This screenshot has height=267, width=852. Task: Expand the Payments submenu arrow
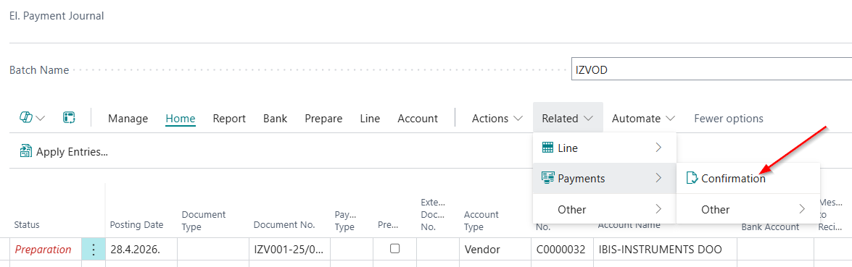point(658,178)
